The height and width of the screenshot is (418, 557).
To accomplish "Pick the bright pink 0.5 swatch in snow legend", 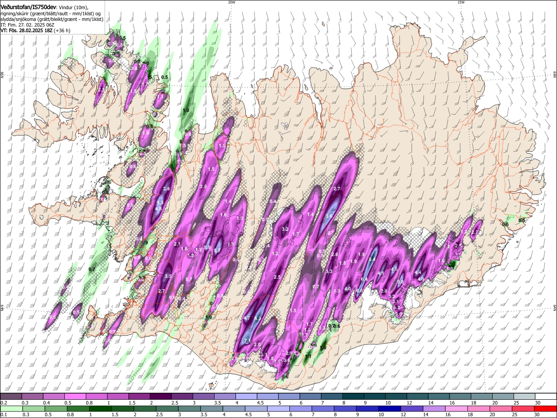I will coord(75,396).
